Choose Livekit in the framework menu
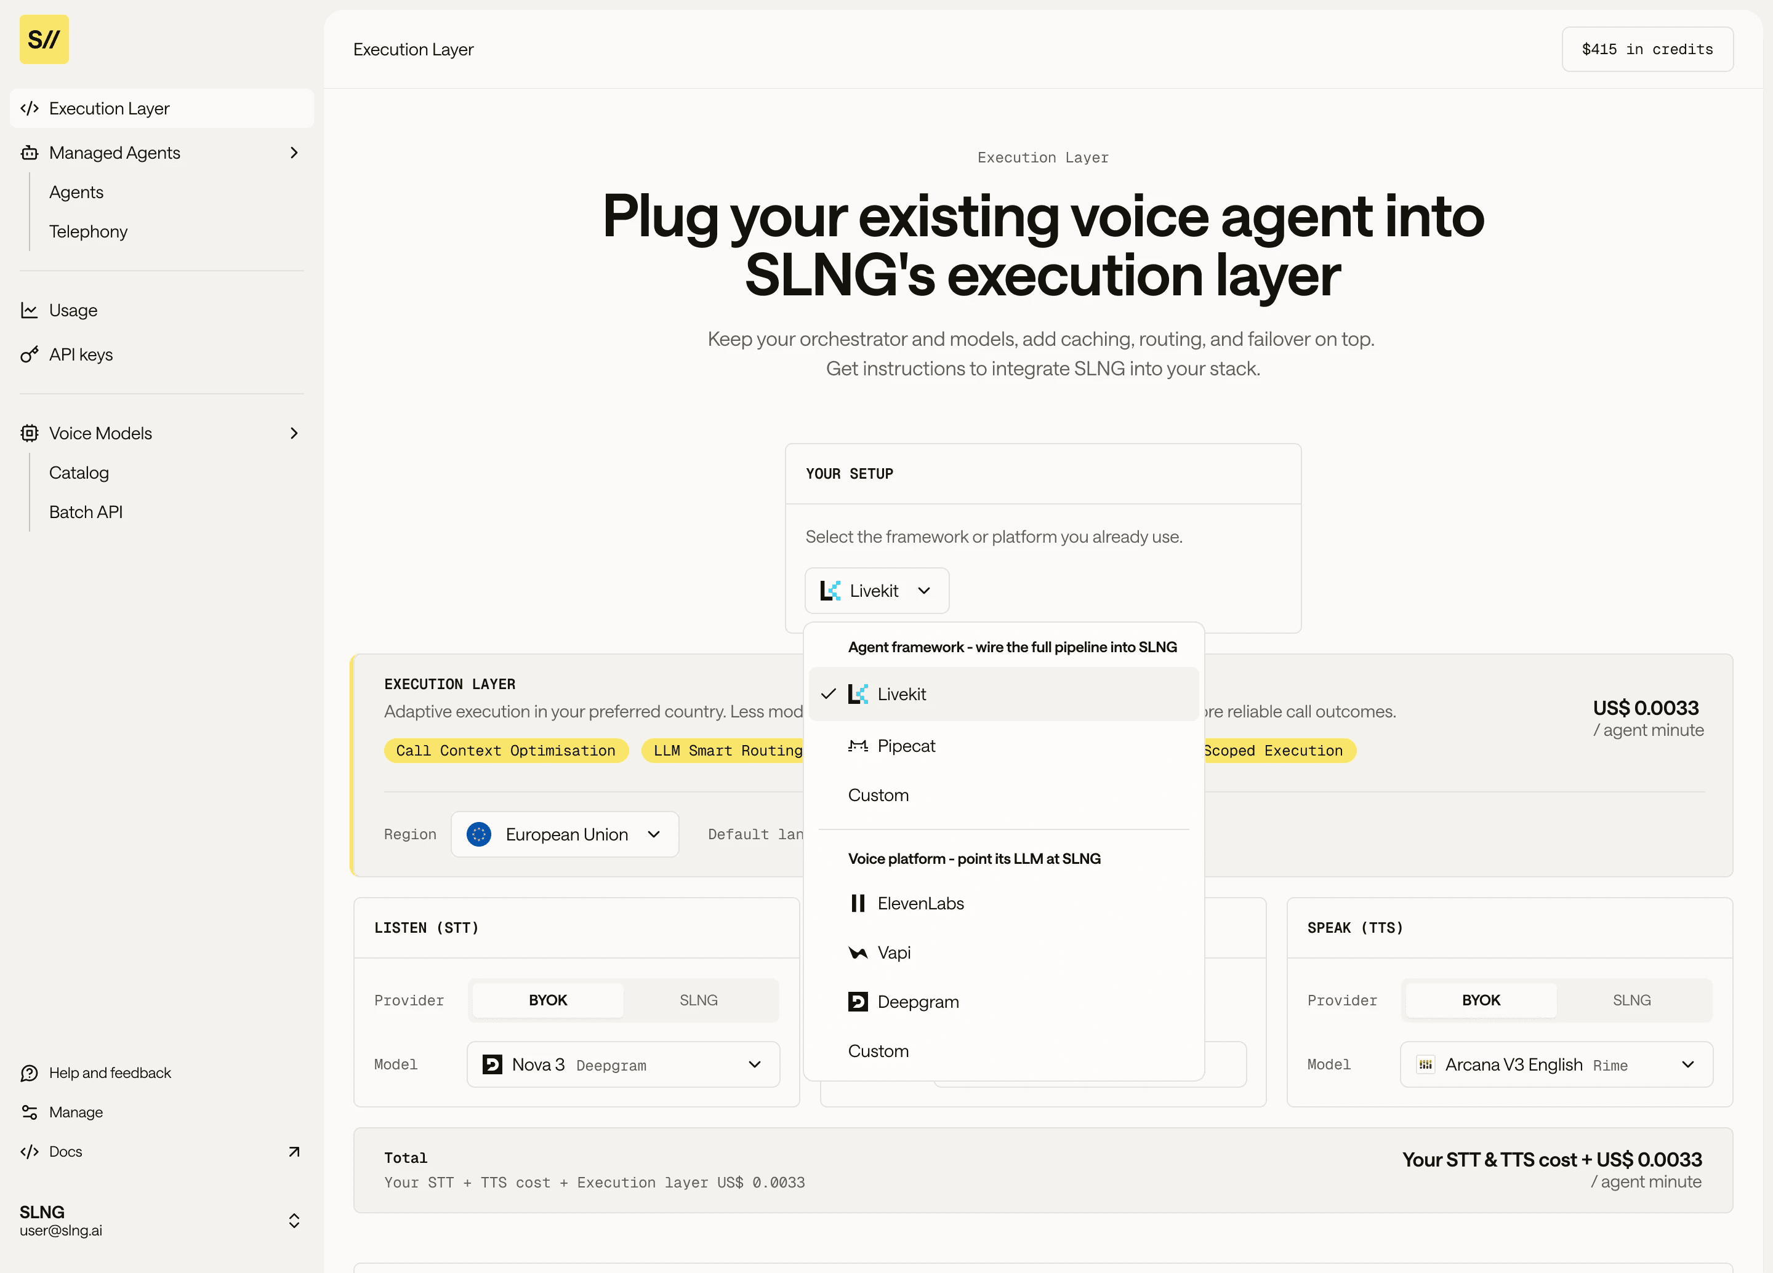The image size is (1773, 1273). pyautogui.click(x=1003, y=694)
